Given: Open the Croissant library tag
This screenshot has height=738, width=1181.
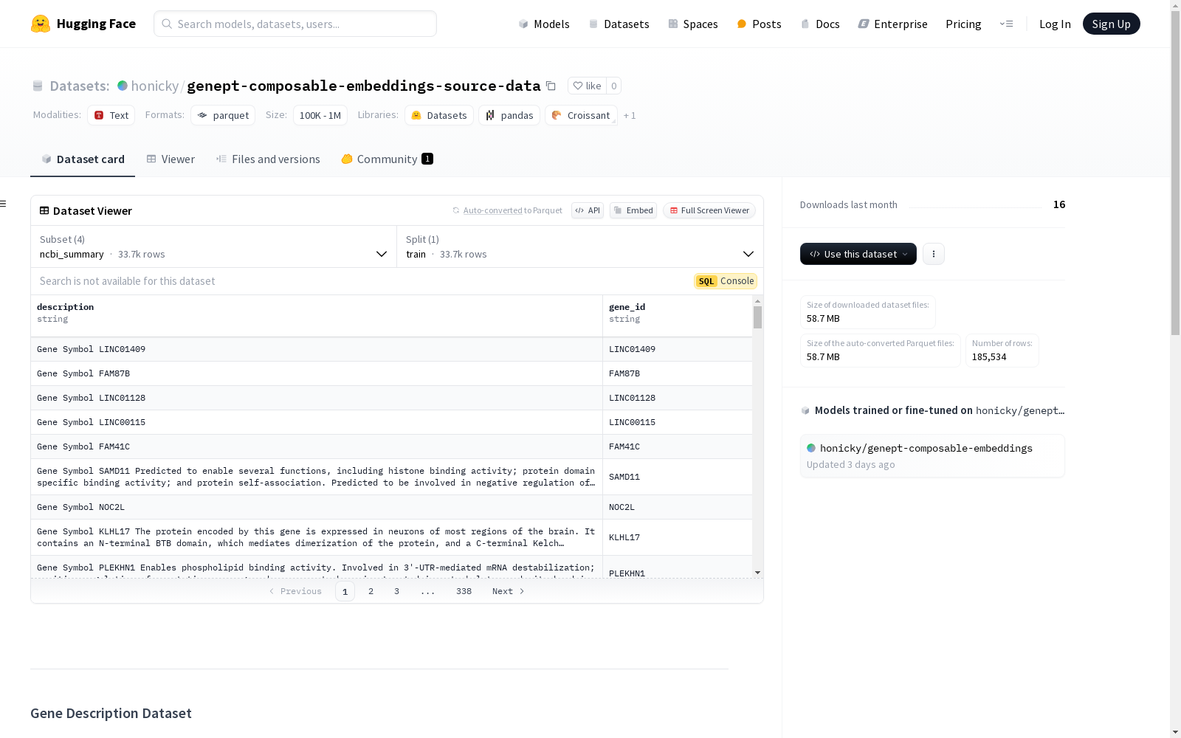Looking at the screenshot, I should click(581, 115).
